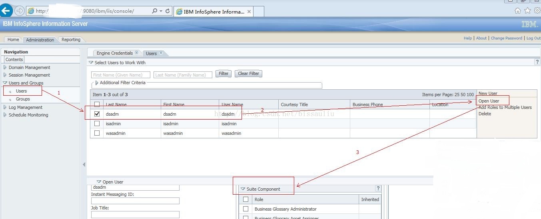This screenshot has height=219, width=541.
Task: Expand Domain Management in navigation
Action: tap(5, 67)
